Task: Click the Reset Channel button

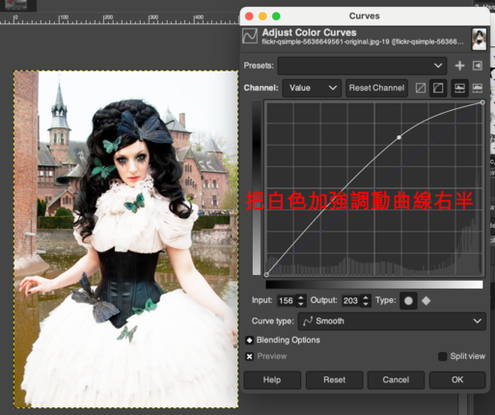Action: click(376, 88)
